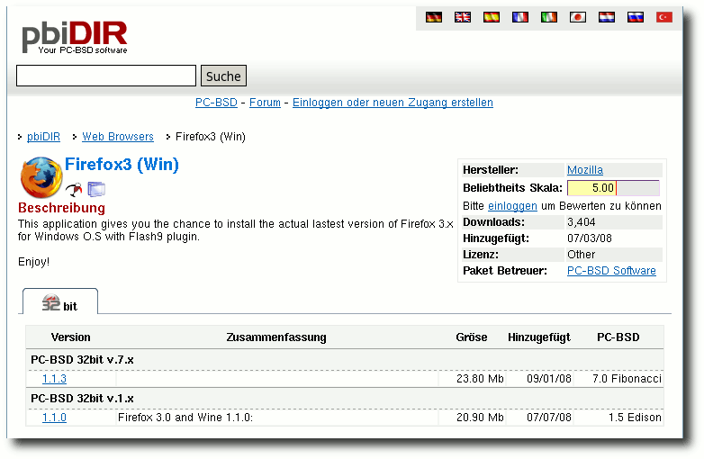Click the Hinzugefügt column header in the table
704x459 pixels.
point(539,337)
